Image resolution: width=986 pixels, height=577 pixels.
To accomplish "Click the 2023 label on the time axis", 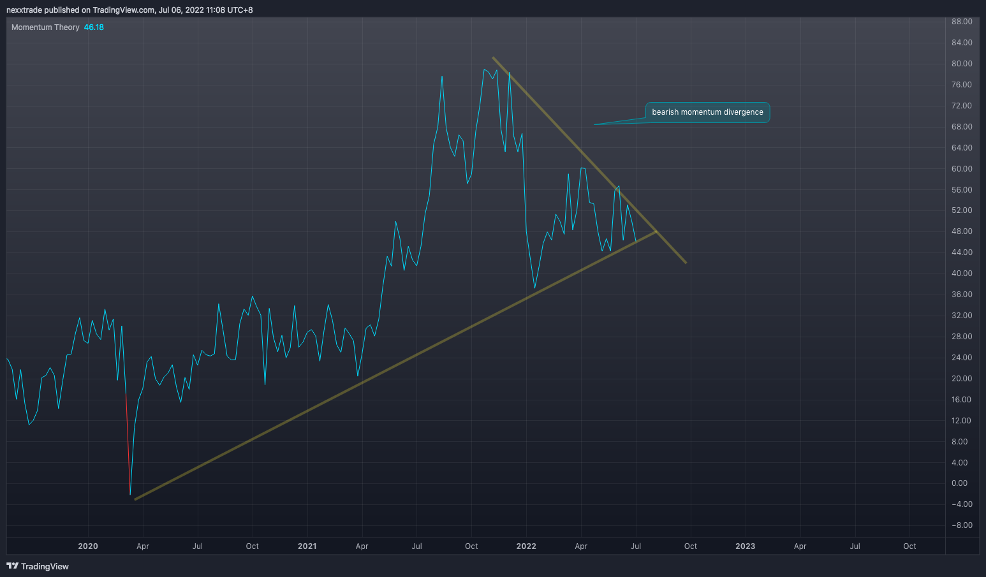I will (745, 546).
